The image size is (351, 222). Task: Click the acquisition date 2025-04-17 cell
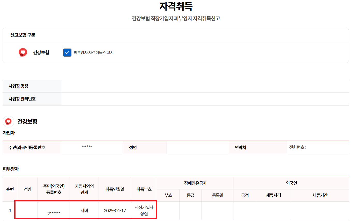click(115, 210)
